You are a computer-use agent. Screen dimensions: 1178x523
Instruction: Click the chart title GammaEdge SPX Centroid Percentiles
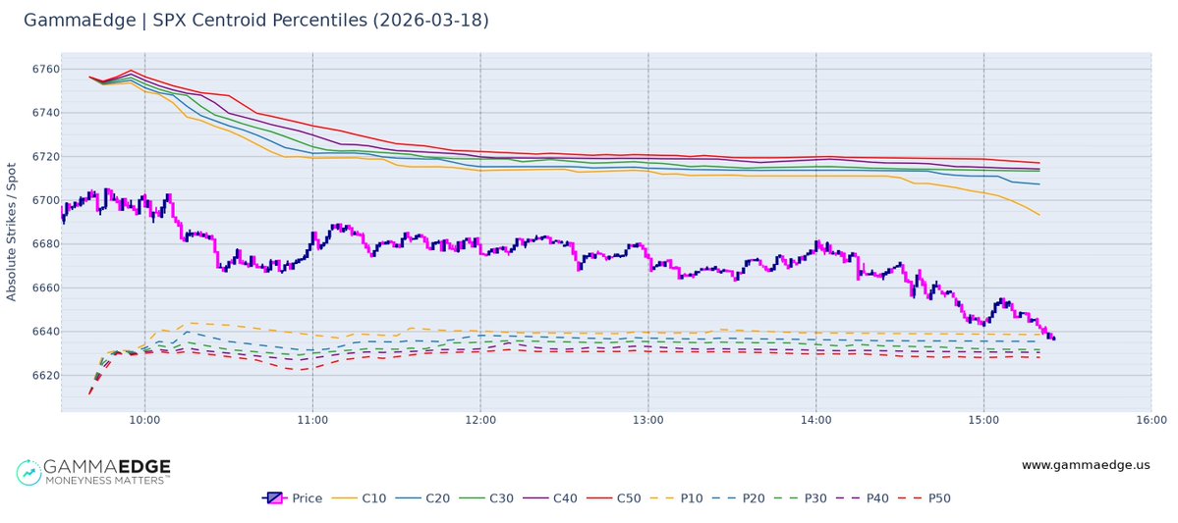coord(256,21)
